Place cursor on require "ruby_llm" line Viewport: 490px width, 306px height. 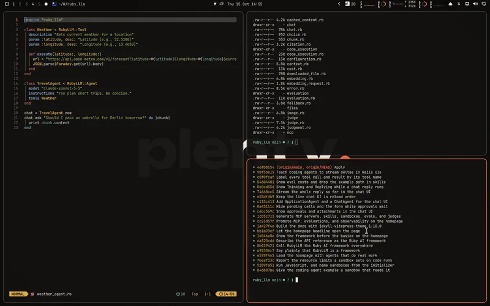130,20
